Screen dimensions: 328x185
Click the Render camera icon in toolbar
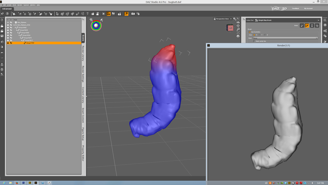coord(133,14)
